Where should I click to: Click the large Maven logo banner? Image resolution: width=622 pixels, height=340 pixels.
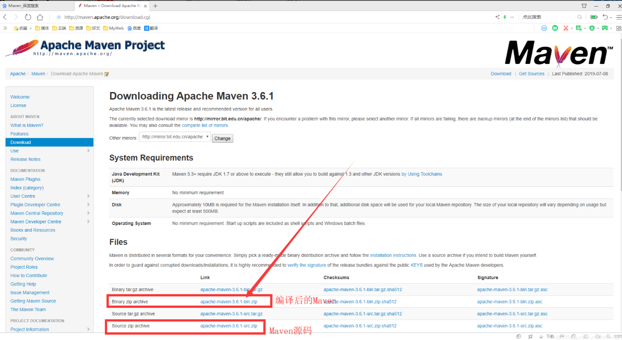point(559,53)
